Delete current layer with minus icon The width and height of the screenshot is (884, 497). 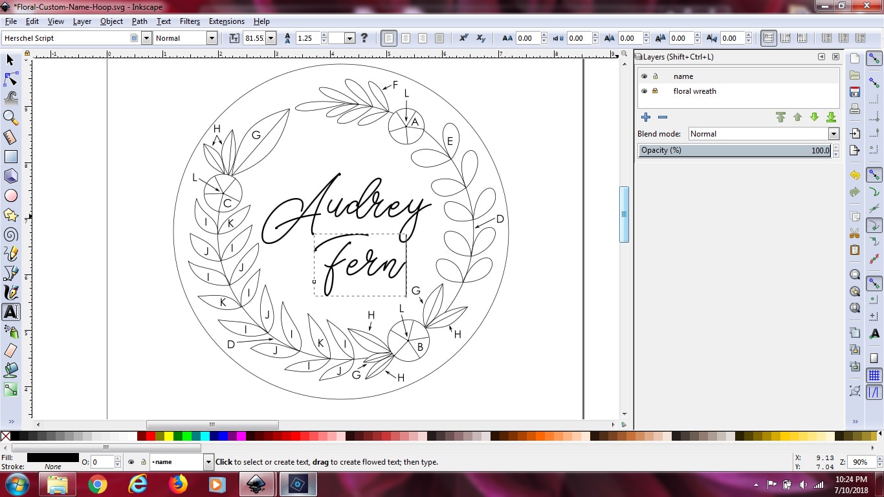pos(662,117)
